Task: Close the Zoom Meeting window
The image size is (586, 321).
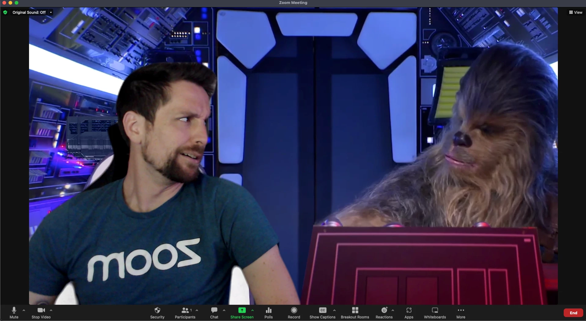Action: pyautogui.click(x=4, y=3)
